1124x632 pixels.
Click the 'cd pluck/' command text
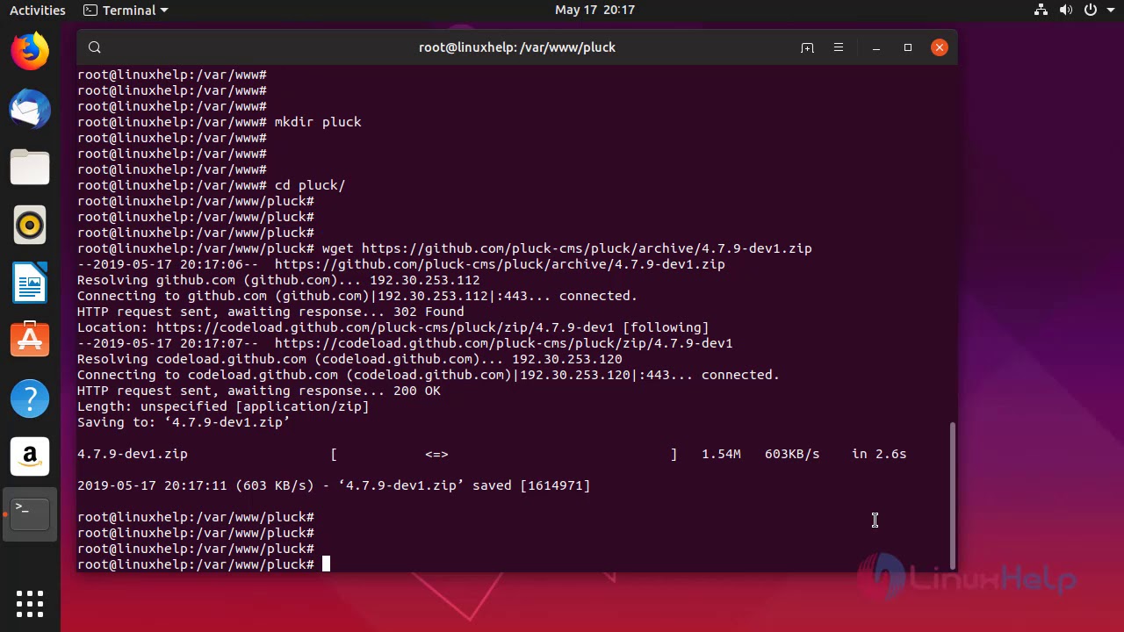pos(310,185)
